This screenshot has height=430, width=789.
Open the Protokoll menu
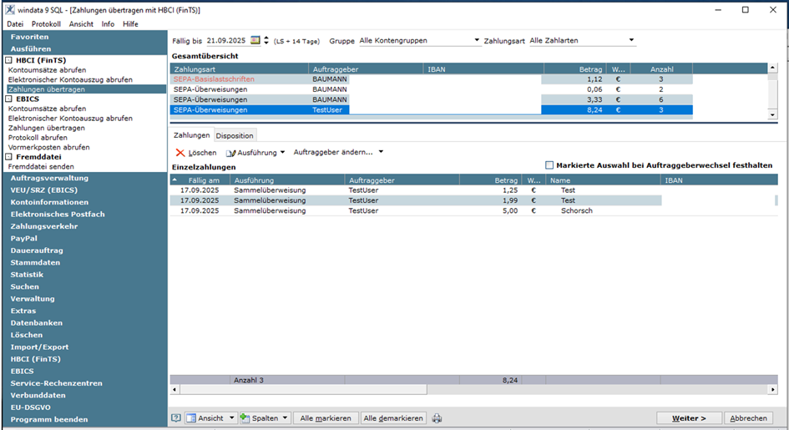pyautogui.click(x=46, y=24)
